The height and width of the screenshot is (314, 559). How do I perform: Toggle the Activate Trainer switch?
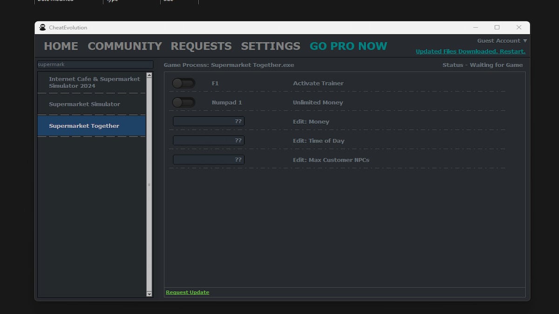point(183,83)
